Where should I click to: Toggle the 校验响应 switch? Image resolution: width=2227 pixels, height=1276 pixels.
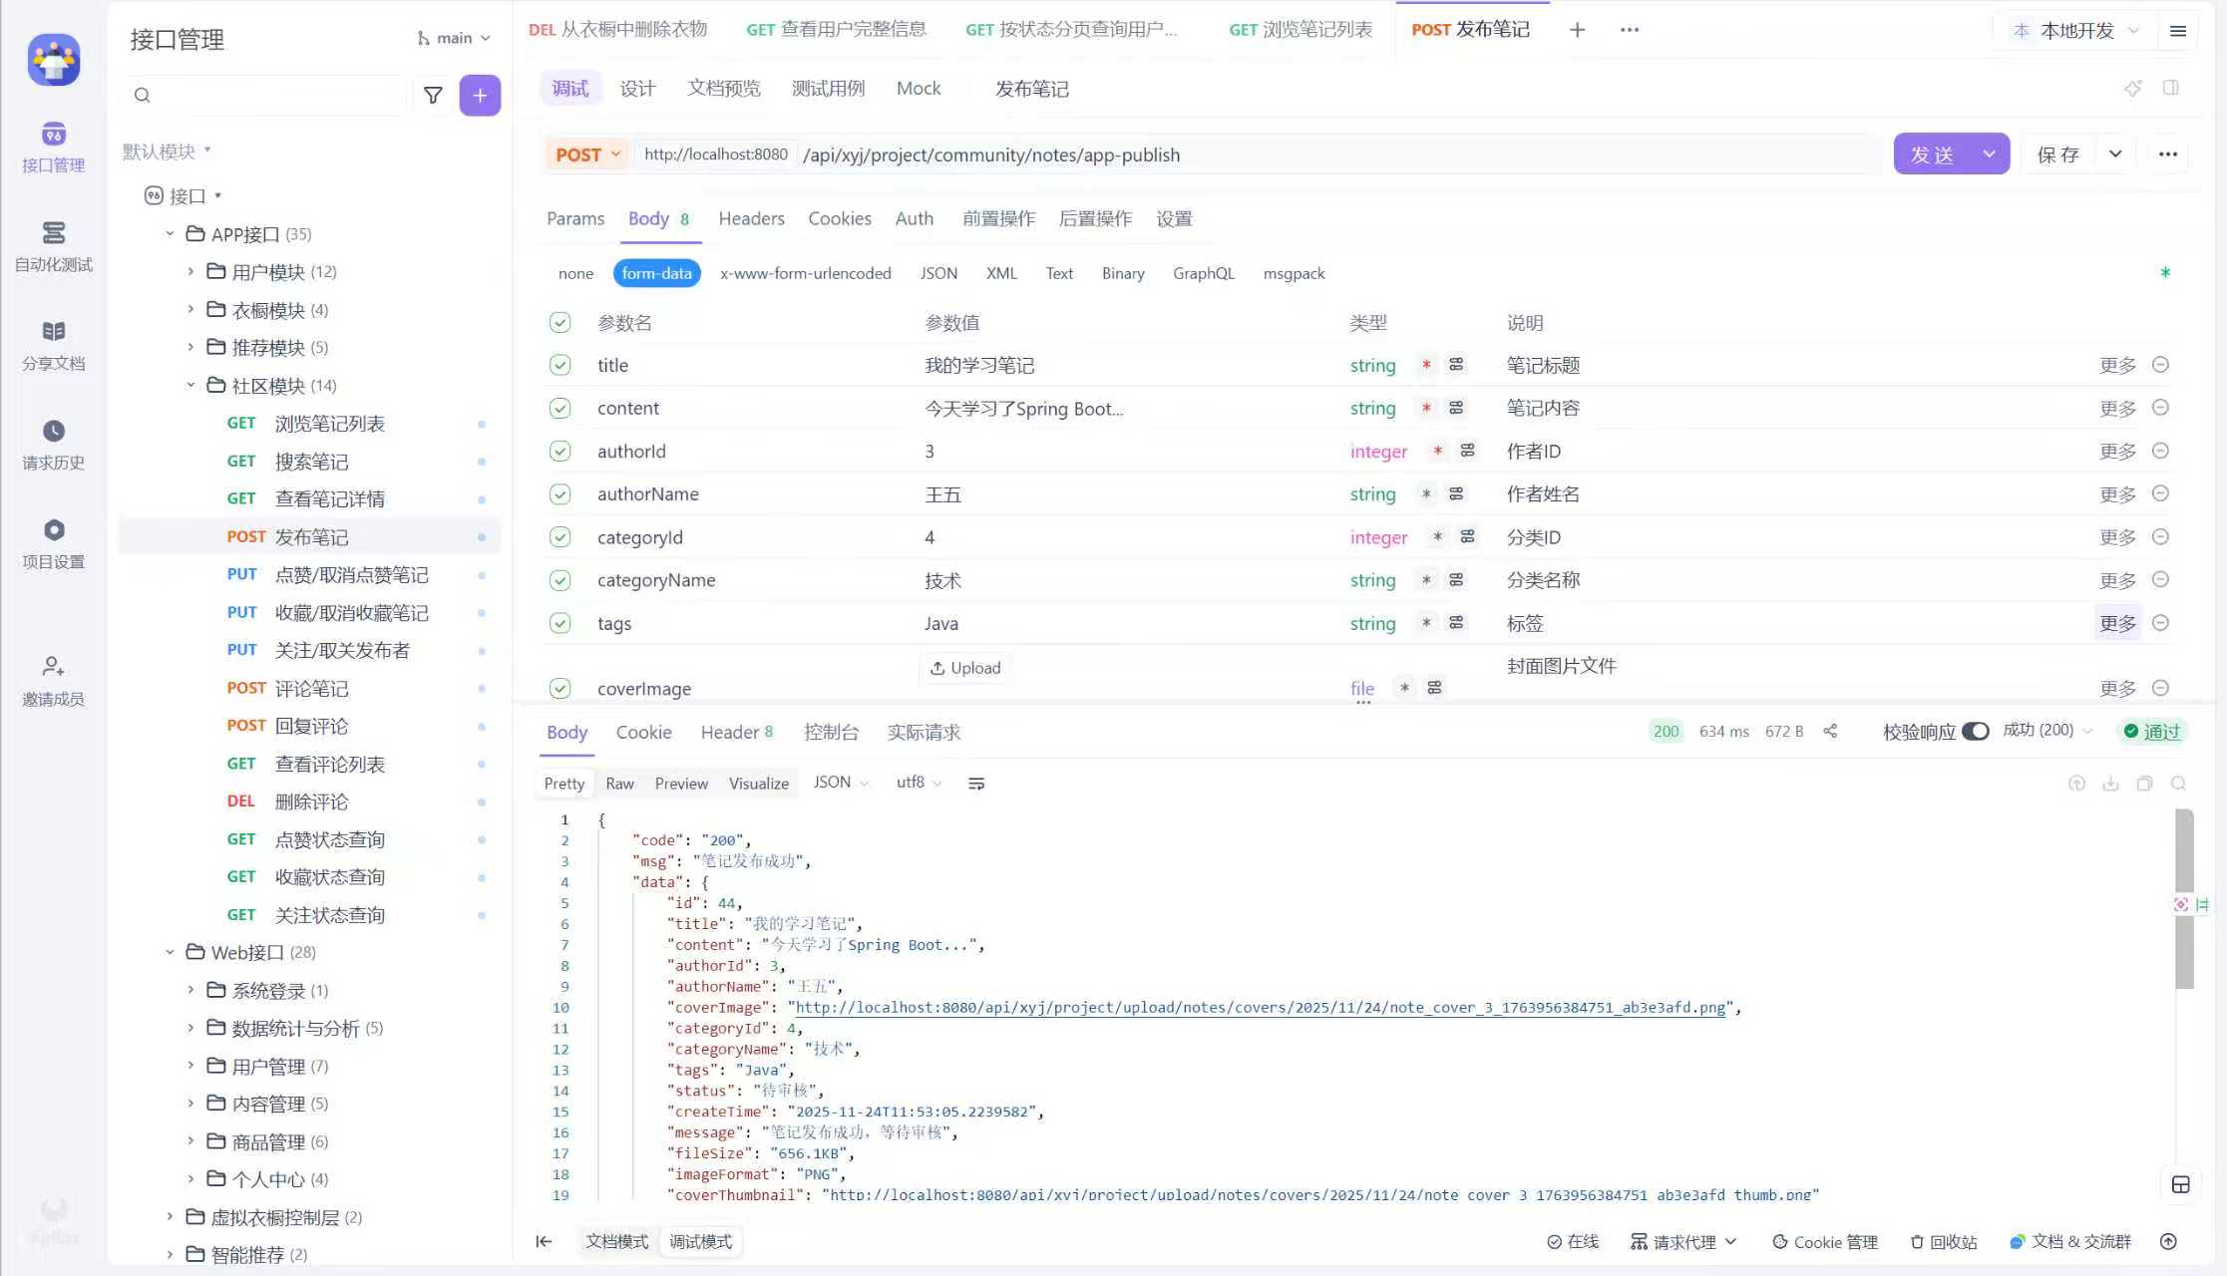tap(1975, 731)
